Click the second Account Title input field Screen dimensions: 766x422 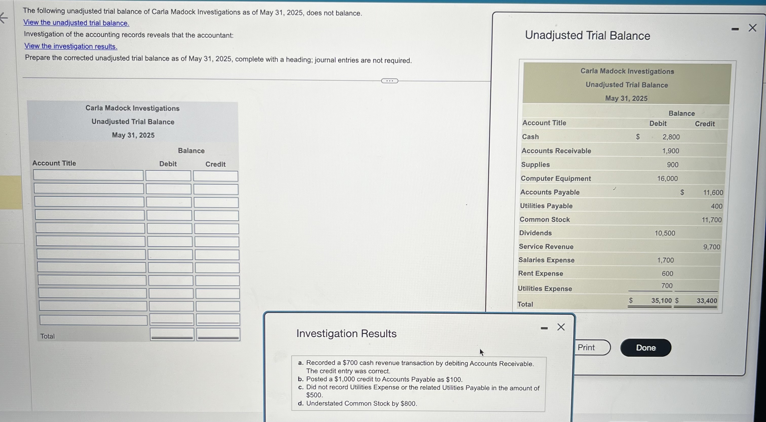coord(89,189)
